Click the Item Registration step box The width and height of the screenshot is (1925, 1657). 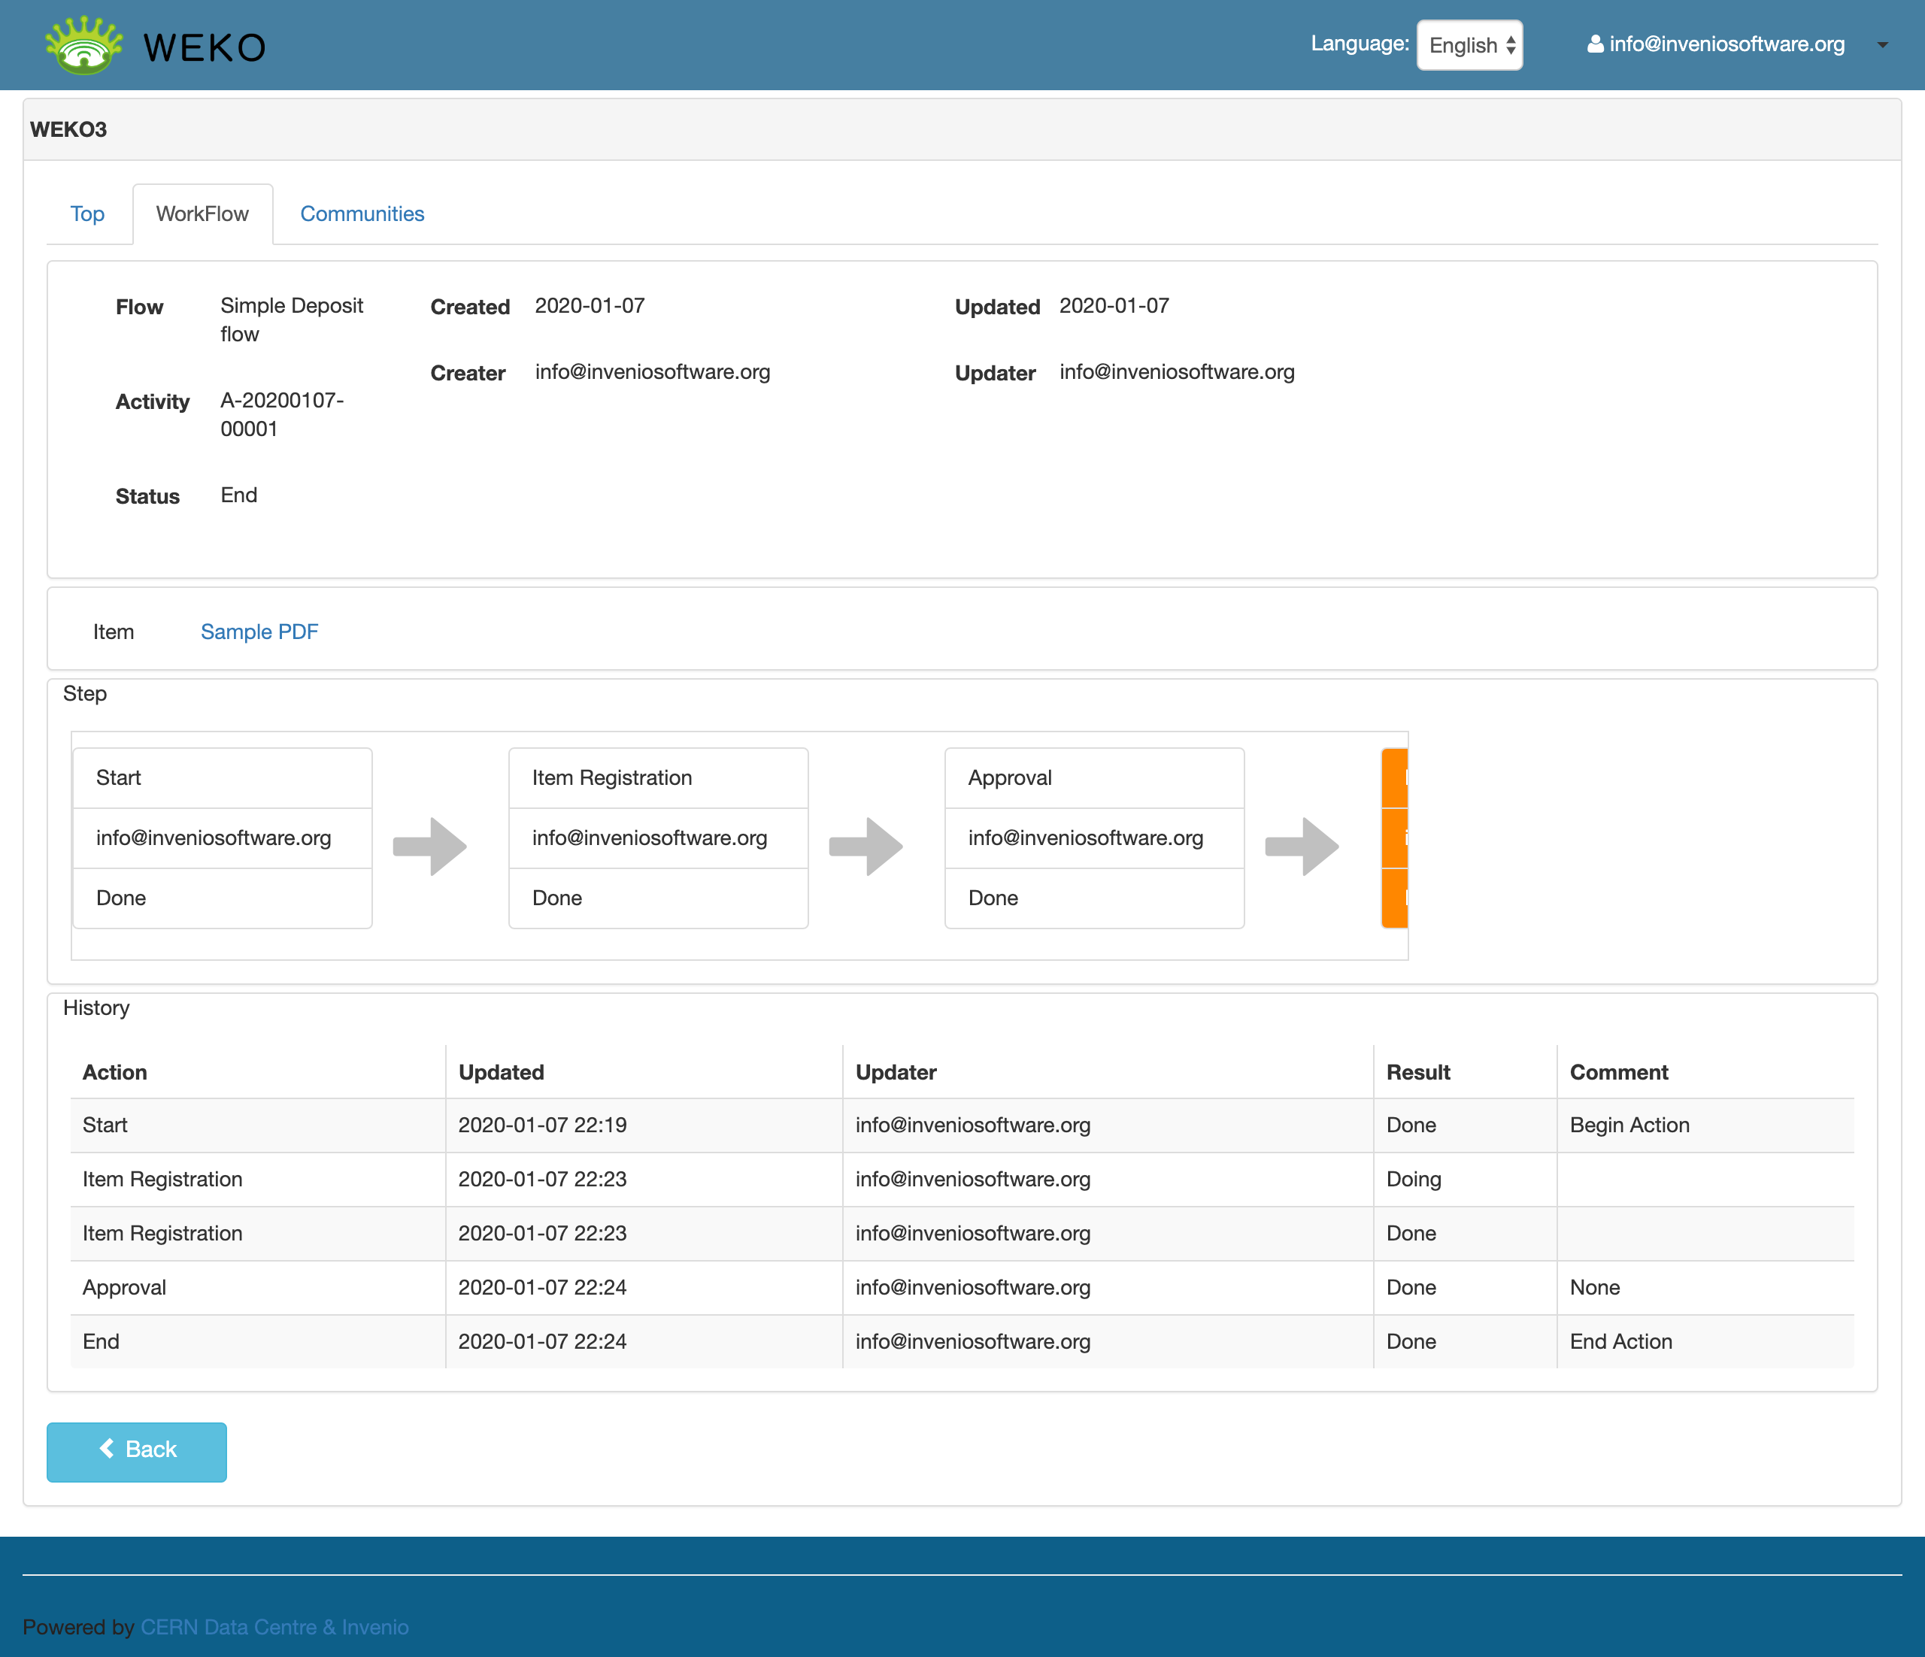658,838
